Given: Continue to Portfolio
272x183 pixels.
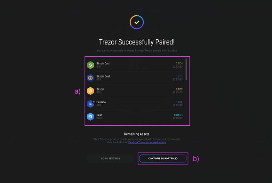Looking at the screenshot, I should point(163,158).
